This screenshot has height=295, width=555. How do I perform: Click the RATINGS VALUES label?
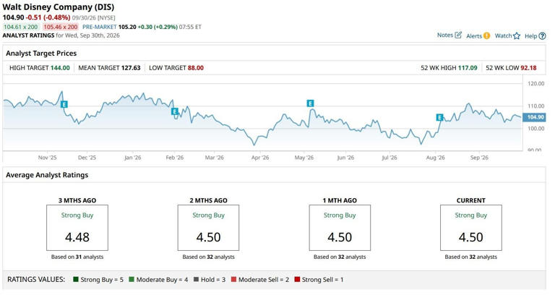pyautogui.click(x=36, y=279)
